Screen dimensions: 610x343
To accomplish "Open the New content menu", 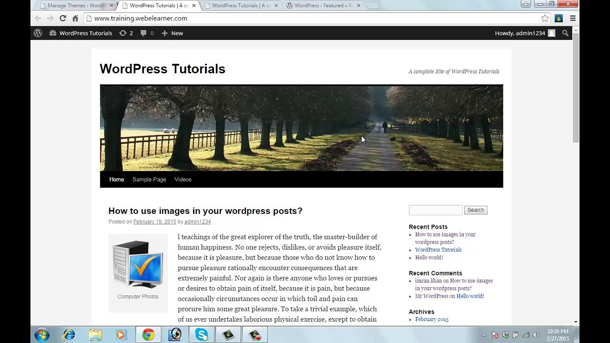I will (172, 33).
